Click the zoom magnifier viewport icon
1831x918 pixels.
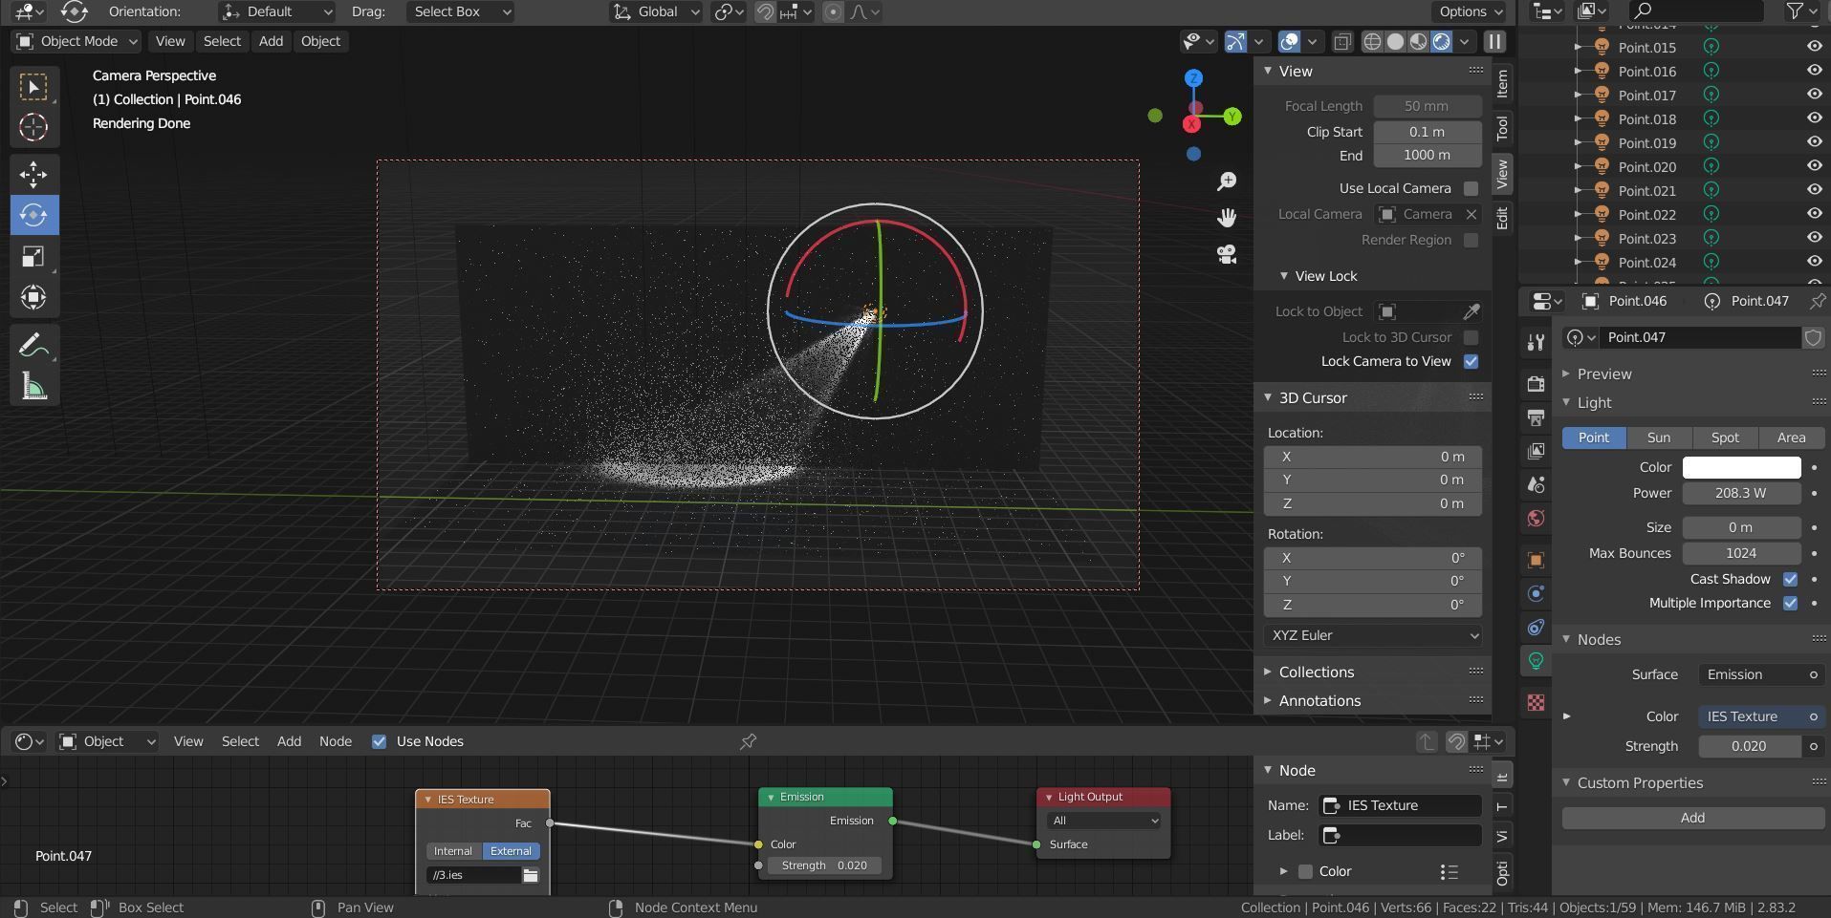[1227, 181]
